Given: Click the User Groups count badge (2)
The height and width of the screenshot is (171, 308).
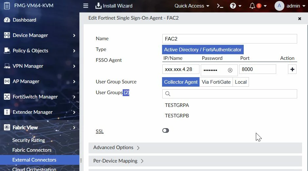Looking at the screenshot, I should pos(126,93).
